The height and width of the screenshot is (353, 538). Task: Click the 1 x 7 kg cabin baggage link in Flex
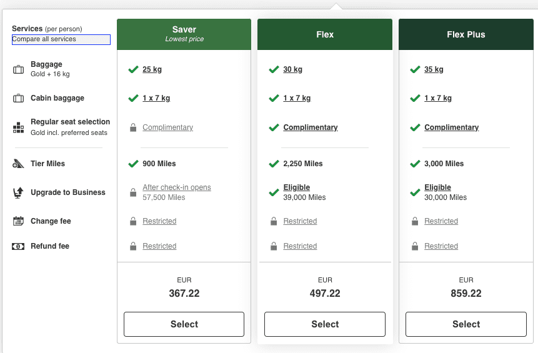(x=297, y=98)
